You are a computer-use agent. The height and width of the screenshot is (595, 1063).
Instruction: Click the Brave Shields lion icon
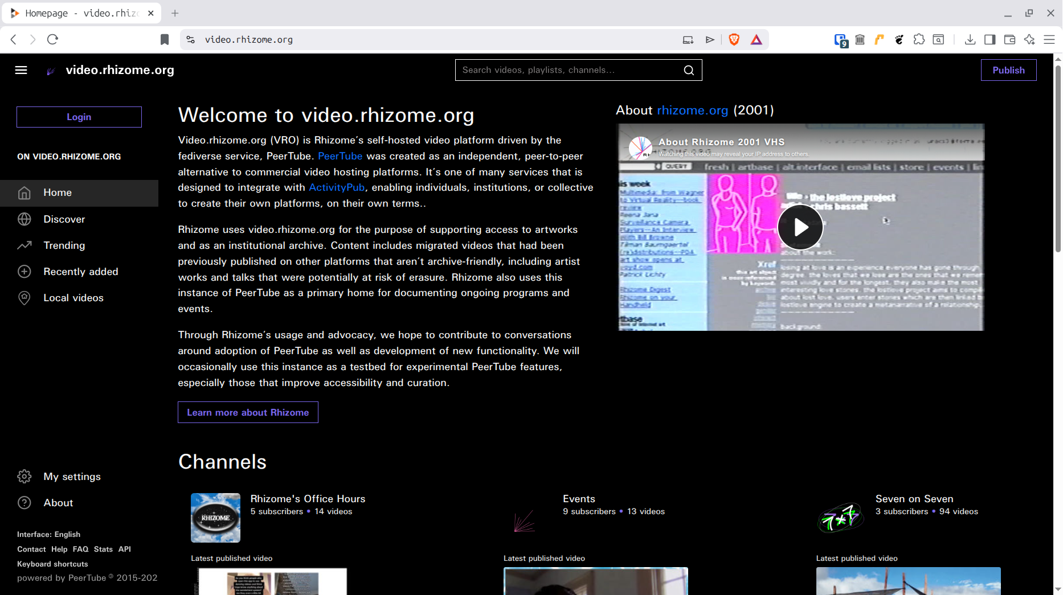734,39
